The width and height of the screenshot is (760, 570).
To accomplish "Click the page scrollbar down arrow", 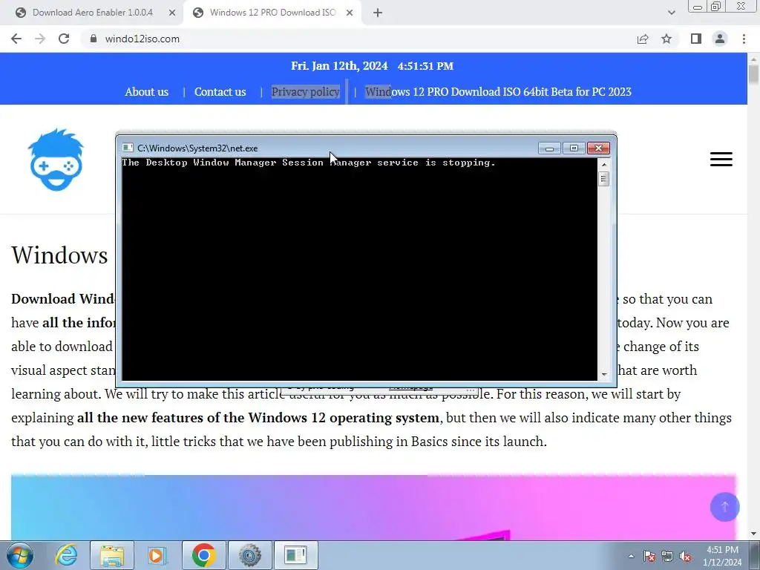I will (753, 534).
